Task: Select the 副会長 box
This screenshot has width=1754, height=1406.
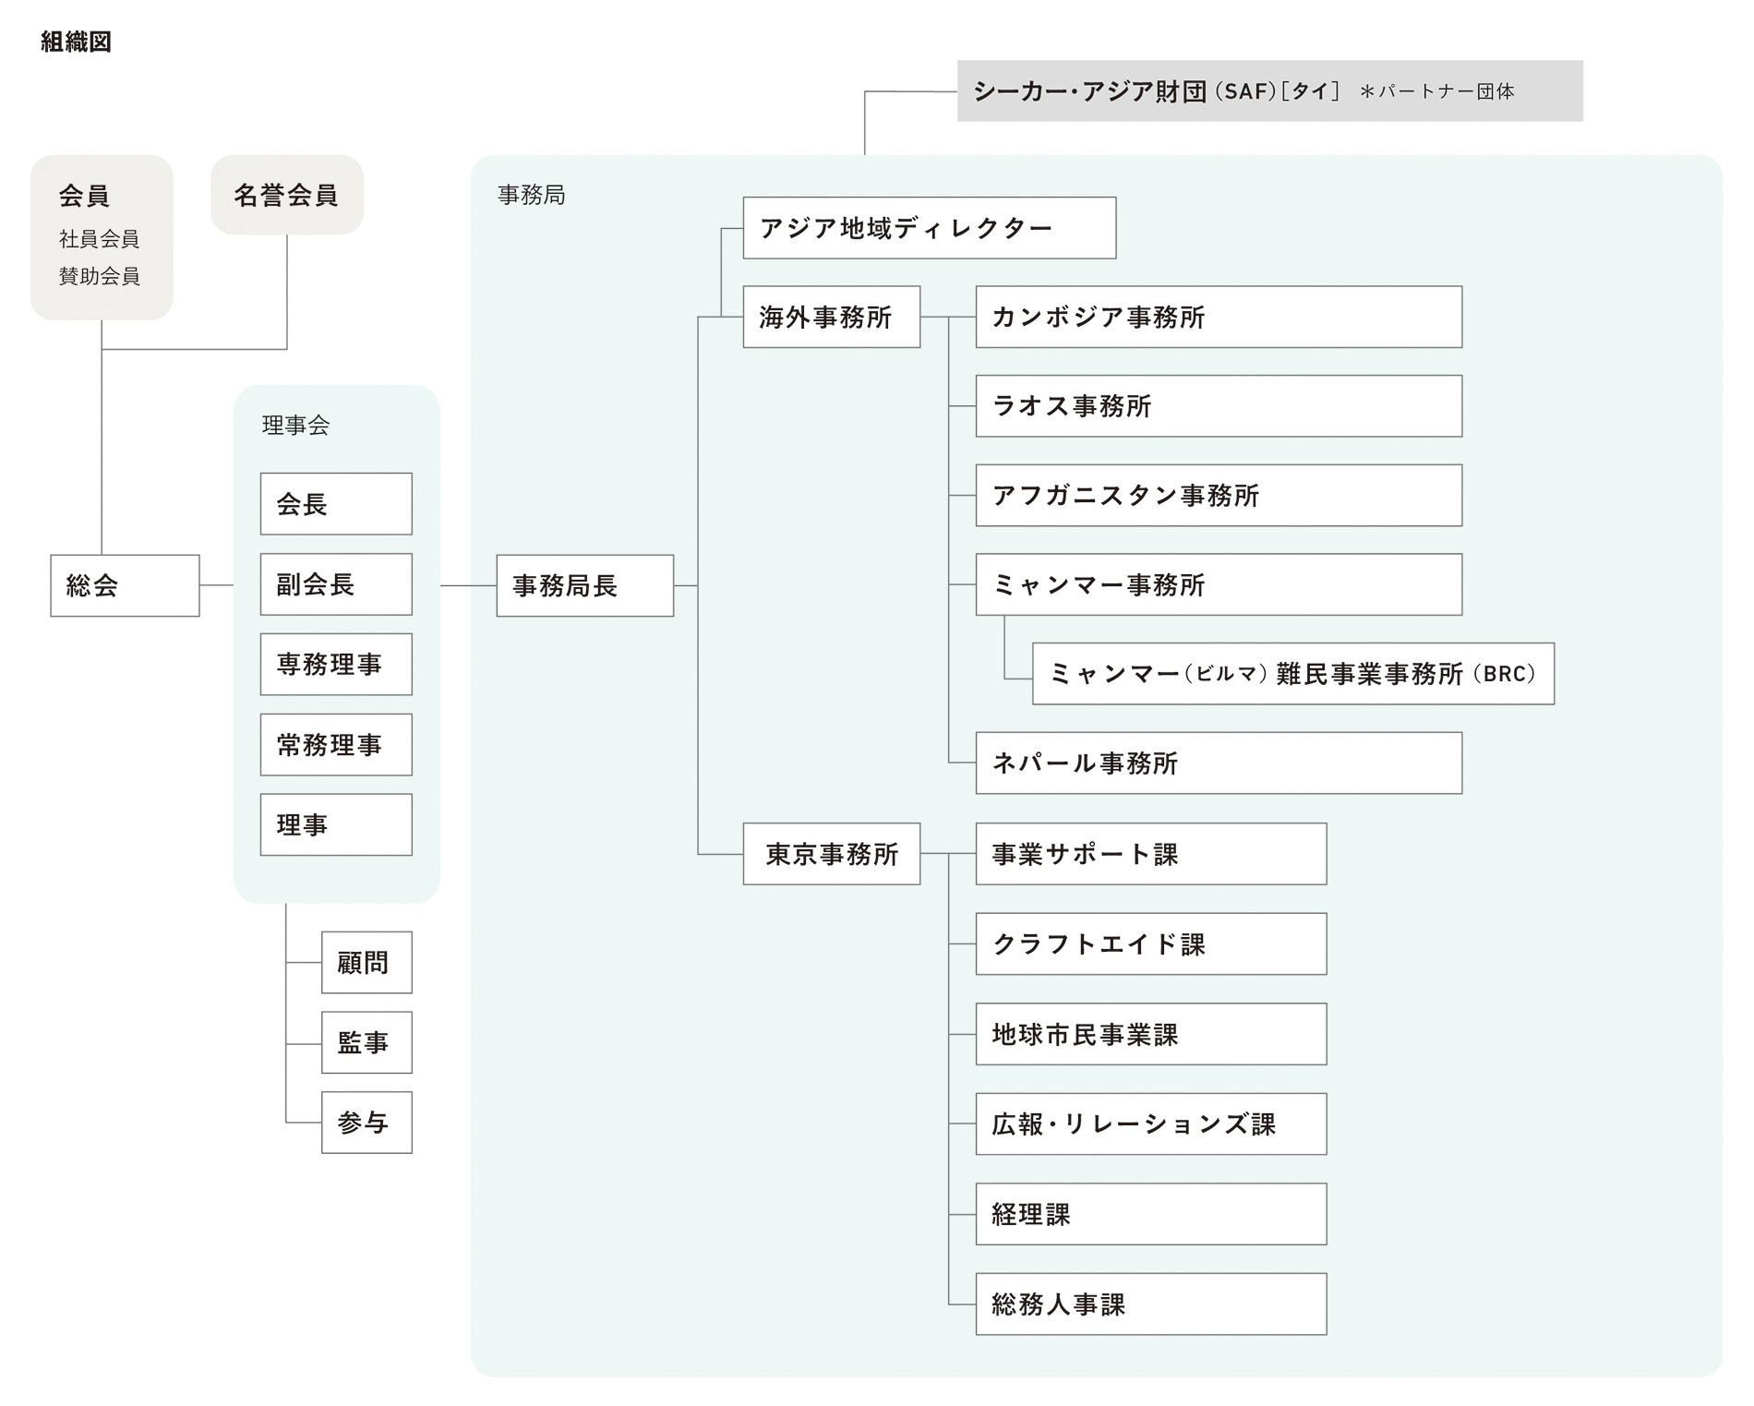Action: pos(336,584)
